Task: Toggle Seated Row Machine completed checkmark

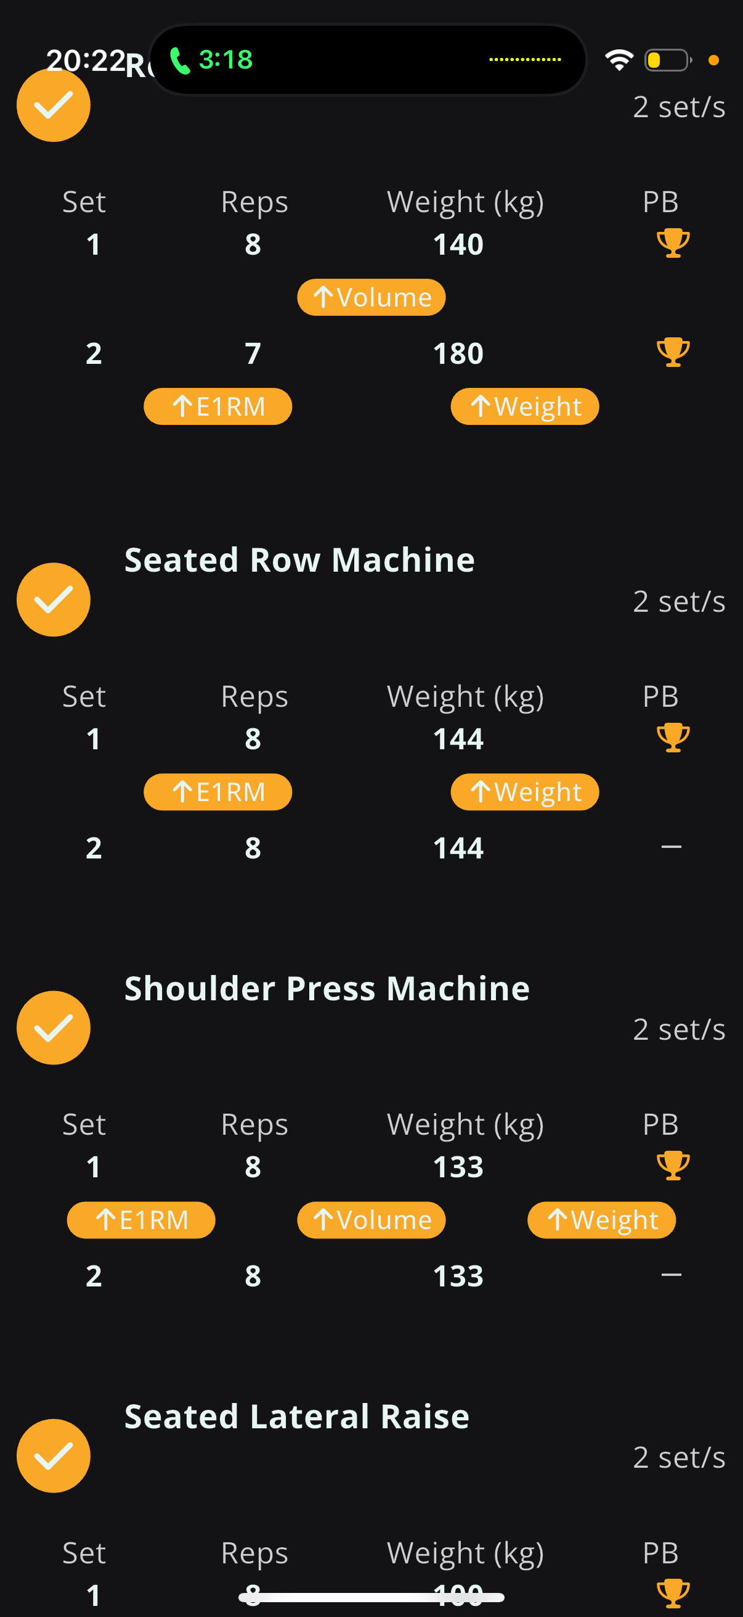Action: [54, 599]
